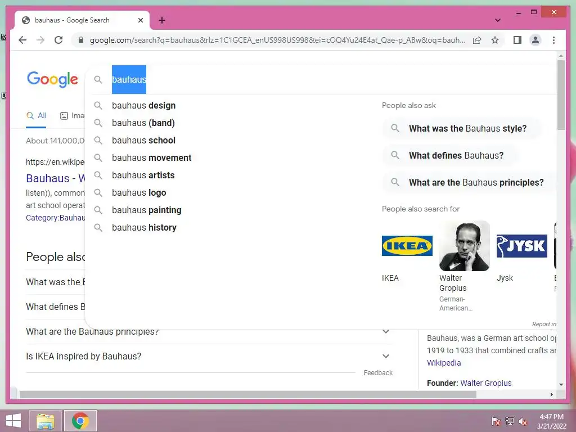The width and height of the screenshot is (576, 432).
Task: Choose What was the Bauhaus style? suggestion
Action: coord(462,128)
